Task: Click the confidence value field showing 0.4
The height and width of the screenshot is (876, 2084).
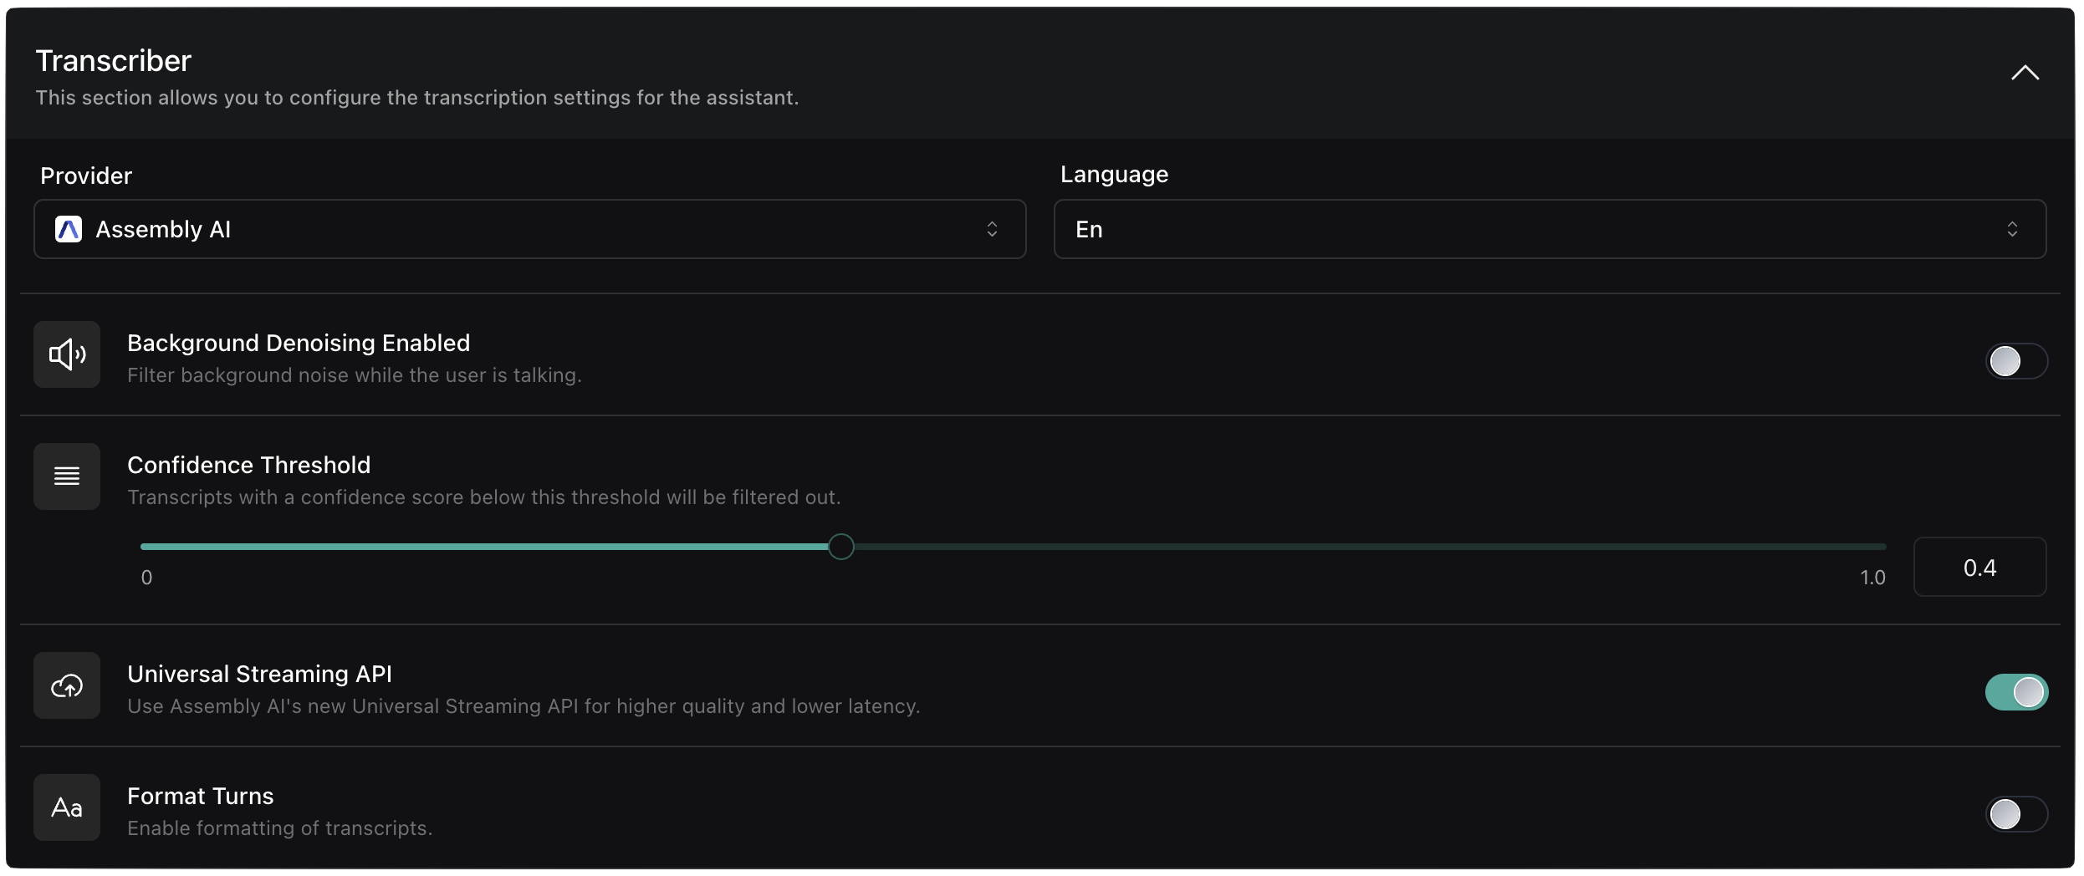Action: (1979, 568)
